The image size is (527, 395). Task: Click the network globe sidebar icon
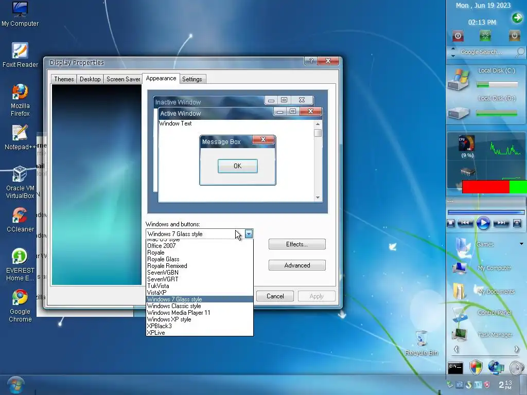click(496, 367)
